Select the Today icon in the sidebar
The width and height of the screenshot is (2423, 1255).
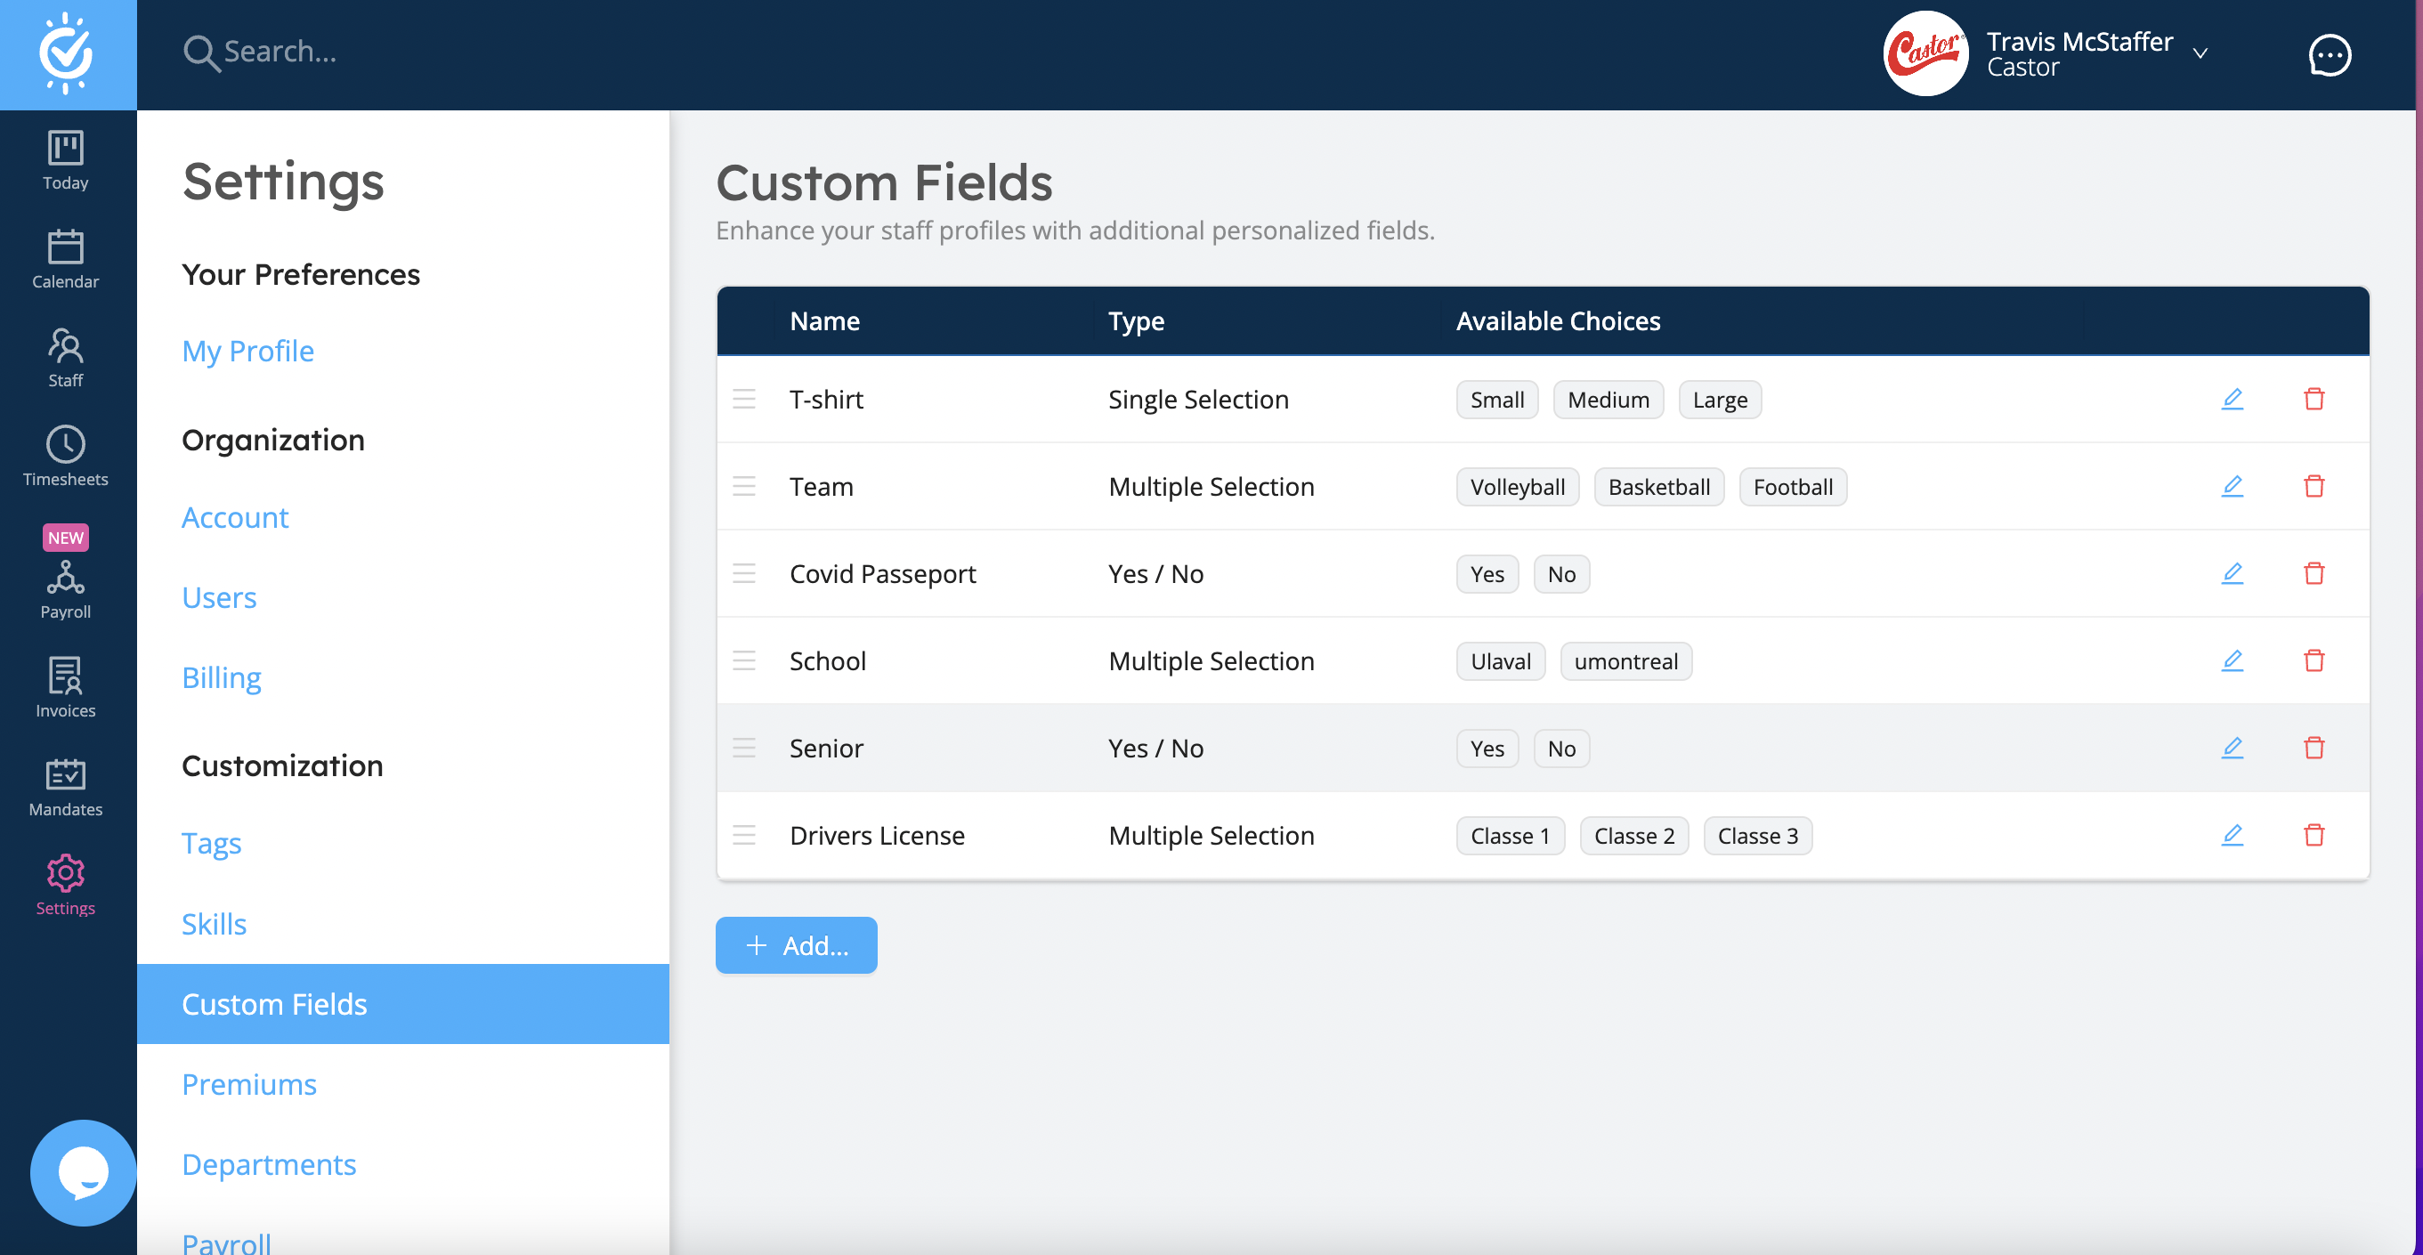[65, 158]
